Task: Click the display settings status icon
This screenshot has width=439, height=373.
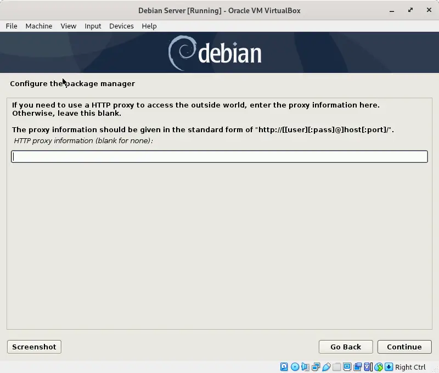Action: click(347, 366)
